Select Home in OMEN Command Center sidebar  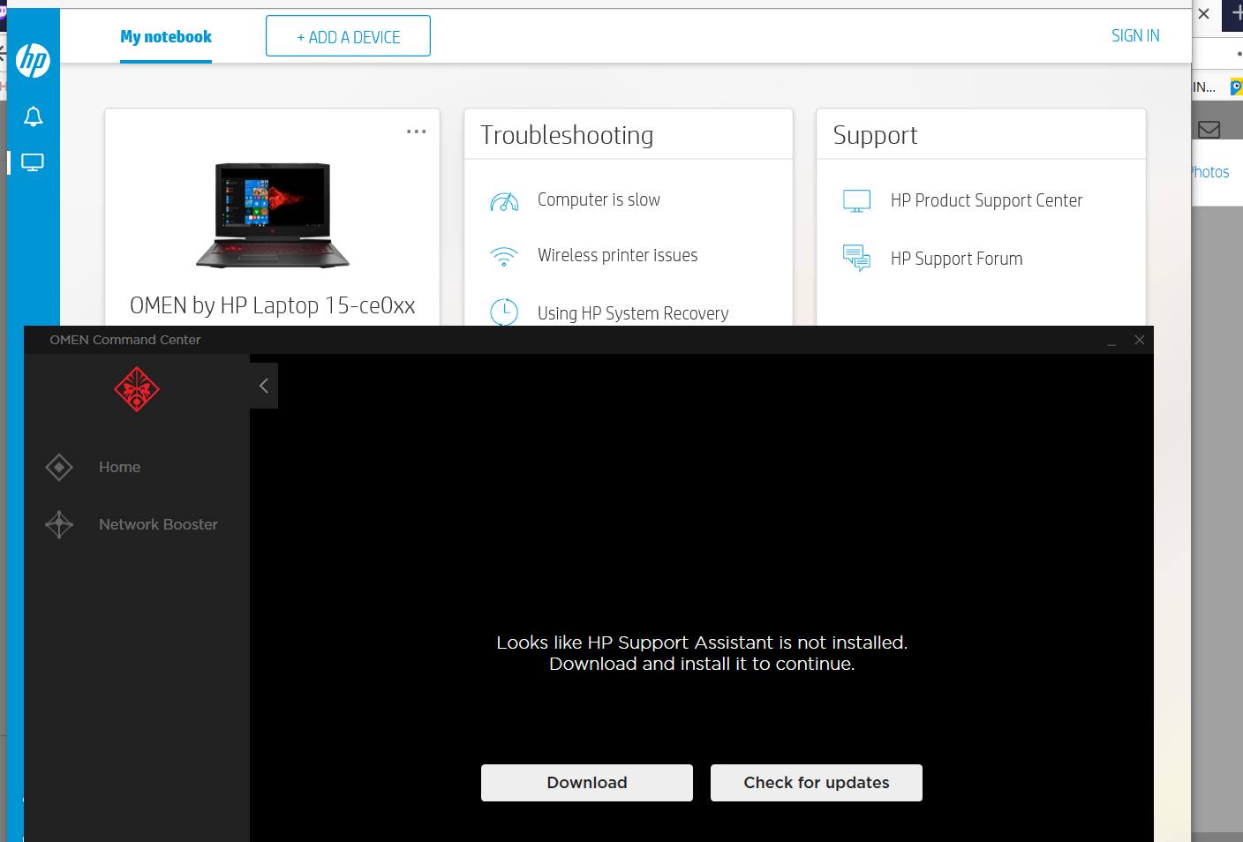point(119,467)
